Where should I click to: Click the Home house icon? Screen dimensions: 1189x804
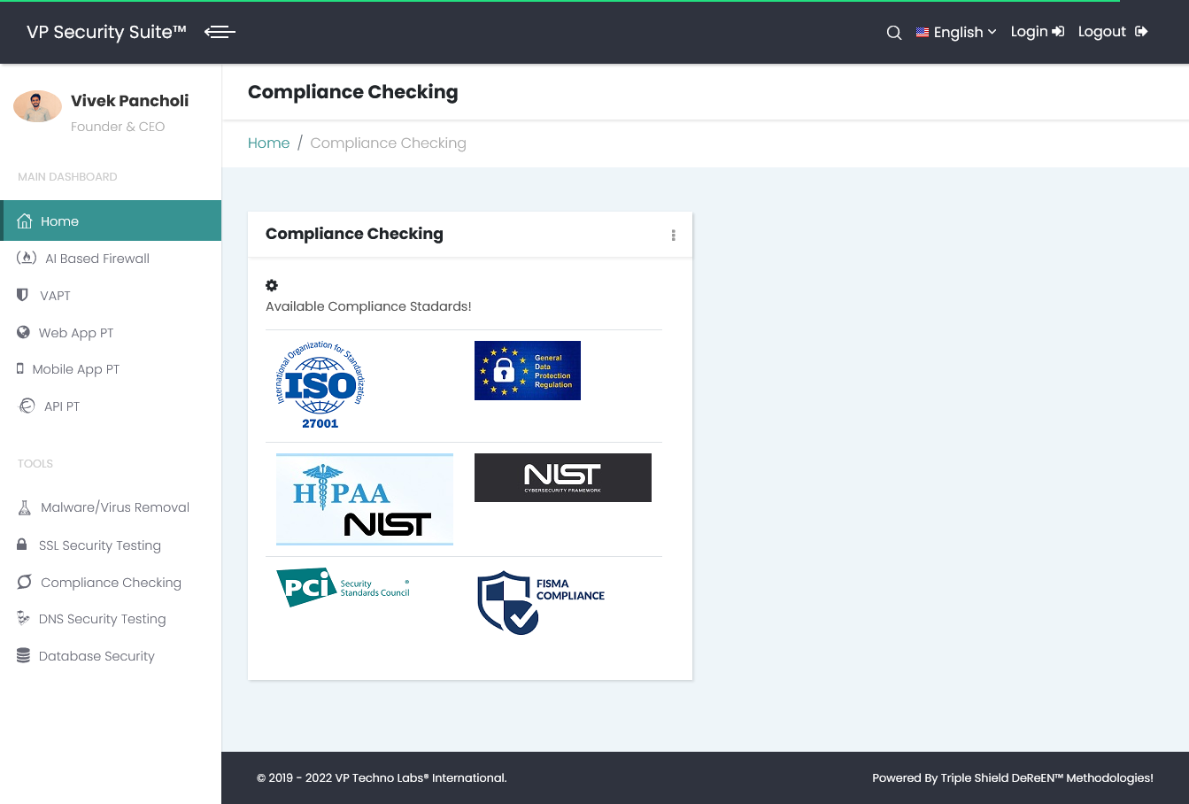click(25, 220)
